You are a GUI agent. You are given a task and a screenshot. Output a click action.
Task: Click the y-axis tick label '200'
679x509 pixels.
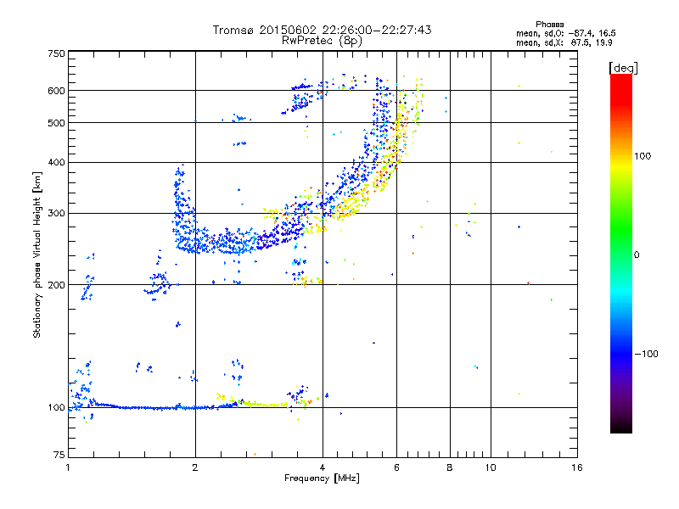(x=56, y=285)
